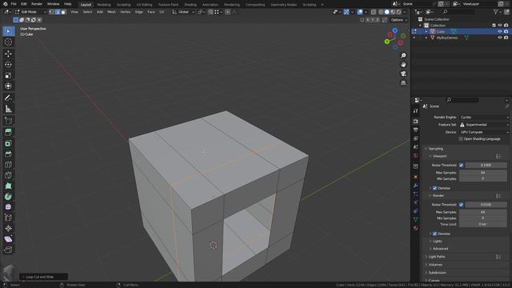
Task: Hide MyBoyDennis object via eye icon
Action: click(x=499, y=38)
